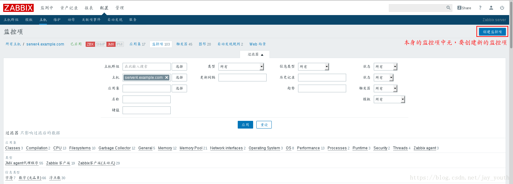The width and height of the screenshot is (513, 184).
Task: Open 自动发现规则 2 tab
Action: [x=230, y=44]
